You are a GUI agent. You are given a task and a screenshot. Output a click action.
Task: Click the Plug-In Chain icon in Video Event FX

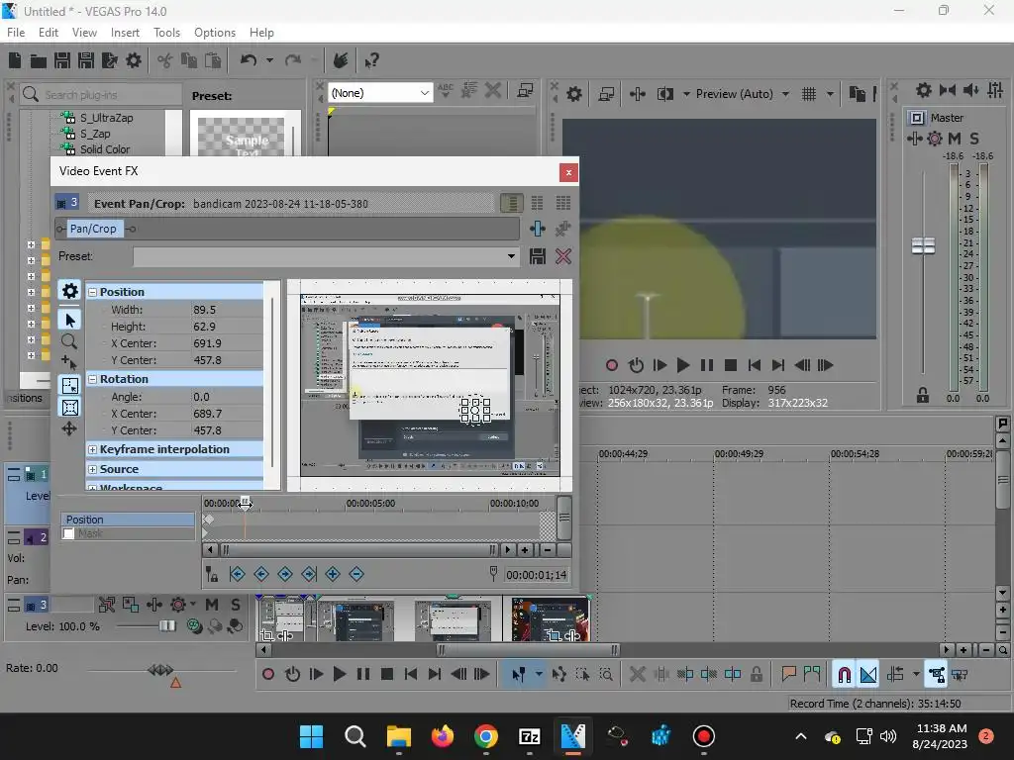point(538,229)
